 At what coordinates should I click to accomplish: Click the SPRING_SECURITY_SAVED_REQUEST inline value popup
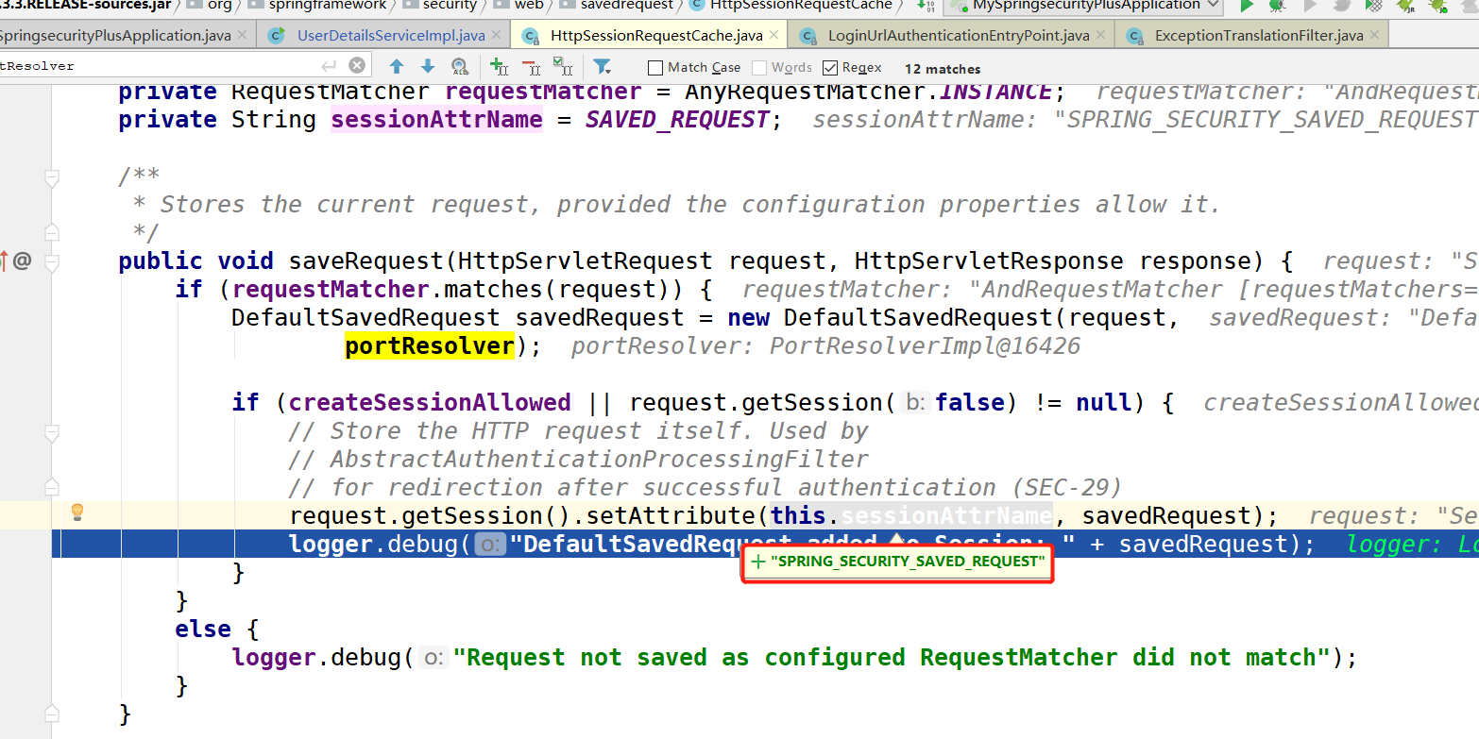[897, 562]
